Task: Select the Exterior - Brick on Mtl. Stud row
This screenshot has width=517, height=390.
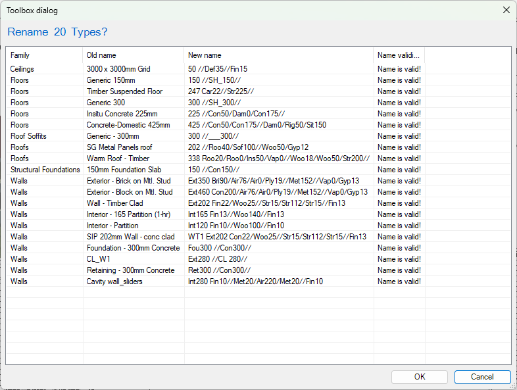Action: point(130,181)
